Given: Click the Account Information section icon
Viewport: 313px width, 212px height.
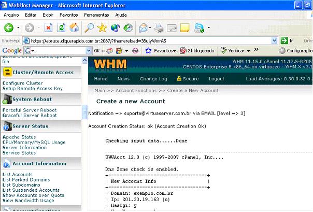Looking at the screenshot, I should (7, 163).
